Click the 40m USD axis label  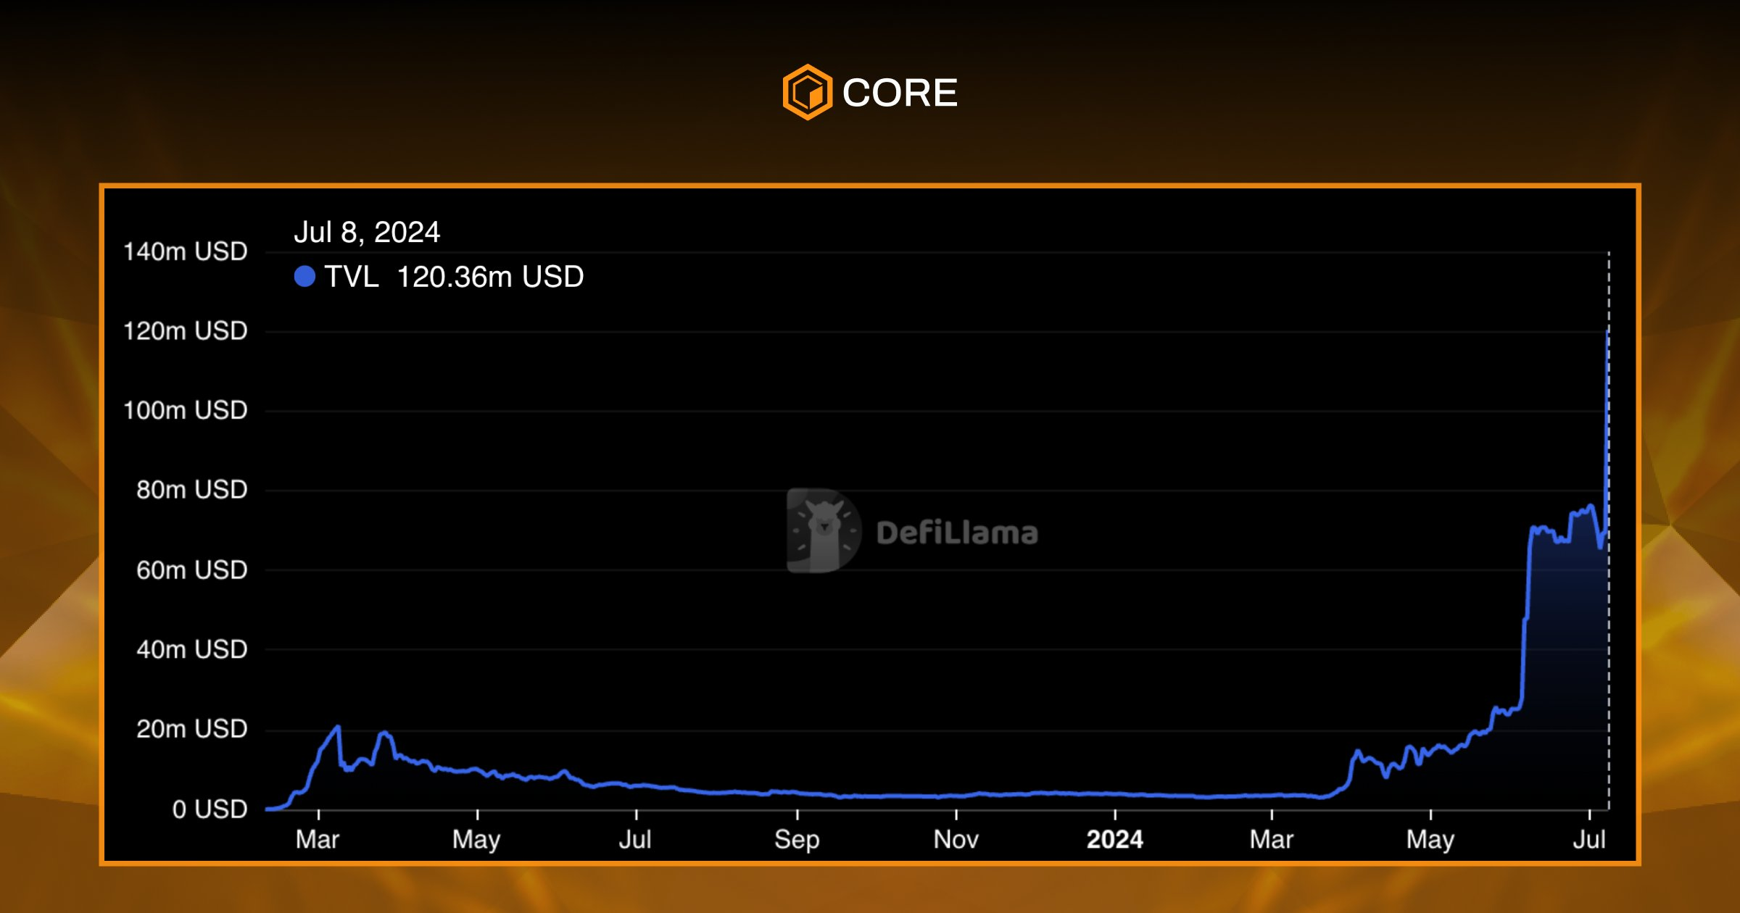point(192,649)
